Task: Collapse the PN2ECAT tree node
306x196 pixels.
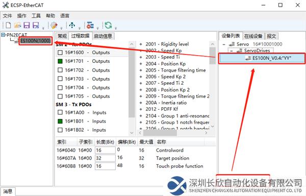Action: coord(3,35)
